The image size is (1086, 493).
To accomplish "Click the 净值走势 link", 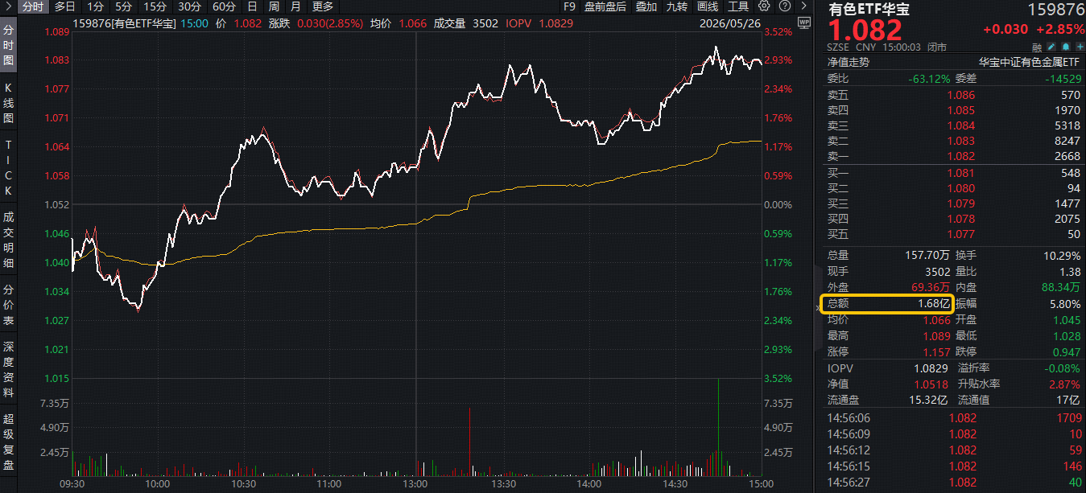I will [x=849, y=62].
